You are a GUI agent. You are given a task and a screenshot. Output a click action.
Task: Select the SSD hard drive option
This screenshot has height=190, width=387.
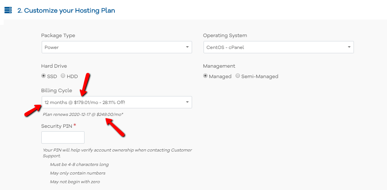pyautogui.click(x=44, y=76)
